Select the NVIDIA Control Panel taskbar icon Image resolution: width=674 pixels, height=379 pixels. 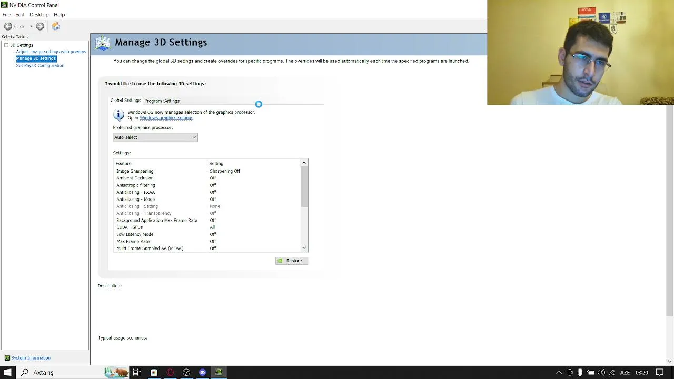click(219, 372)
